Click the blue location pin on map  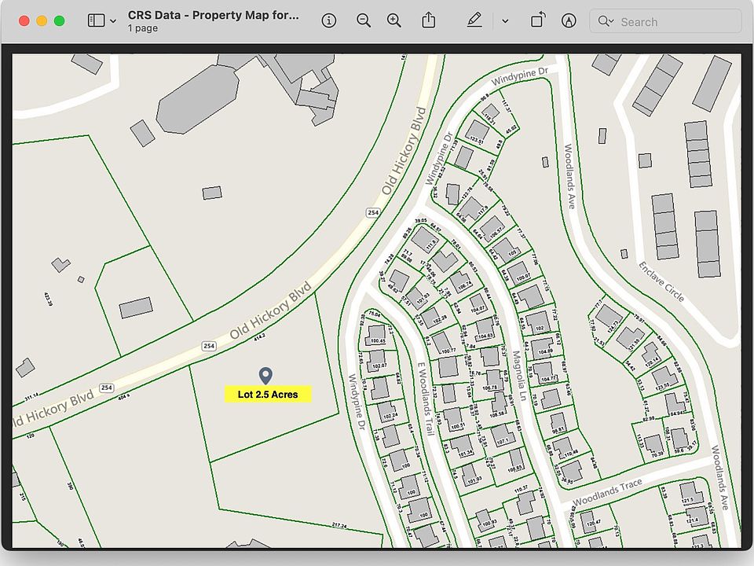pyautogui.click(x=265, y=376)
